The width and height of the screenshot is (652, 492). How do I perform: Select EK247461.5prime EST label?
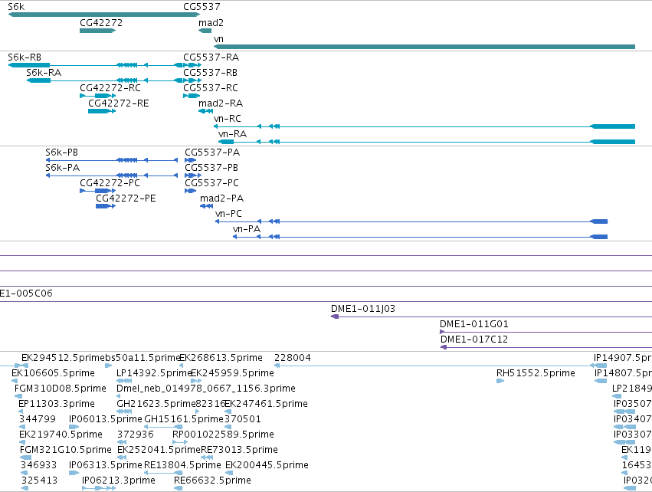point(266,404)
